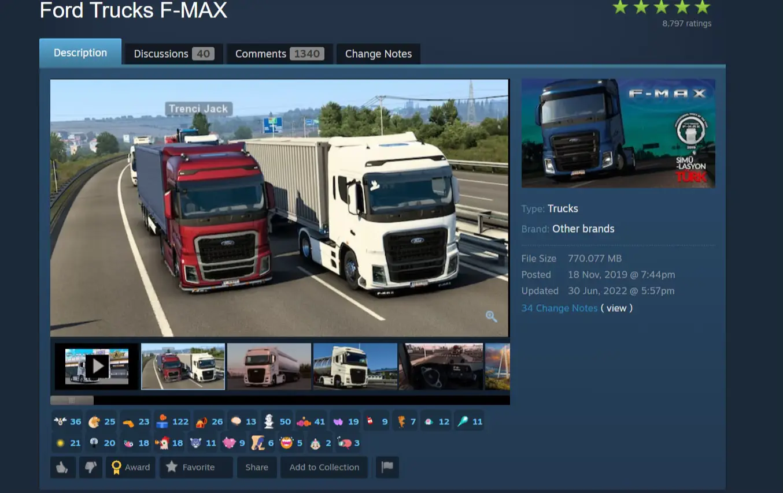
Task: Toggle Favorite for this workshop item
Action: tap(196, 467)
